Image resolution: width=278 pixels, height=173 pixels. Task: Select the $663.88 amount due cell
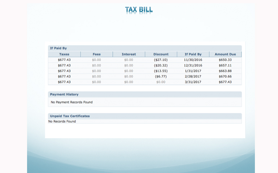[x=225, y=71]
